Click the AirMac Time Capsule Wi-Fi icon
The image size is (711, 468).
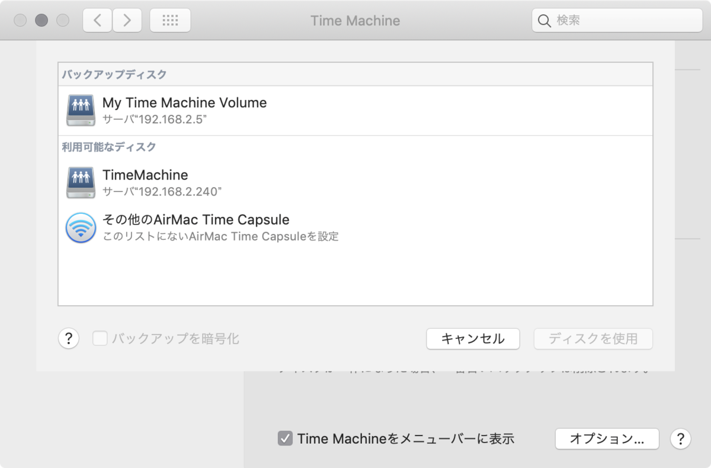[x=81, y=227]
